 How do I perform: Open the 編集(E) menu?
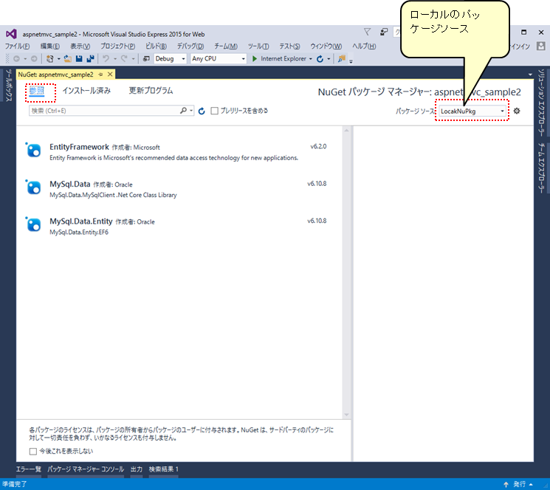[x=49, y=46]
